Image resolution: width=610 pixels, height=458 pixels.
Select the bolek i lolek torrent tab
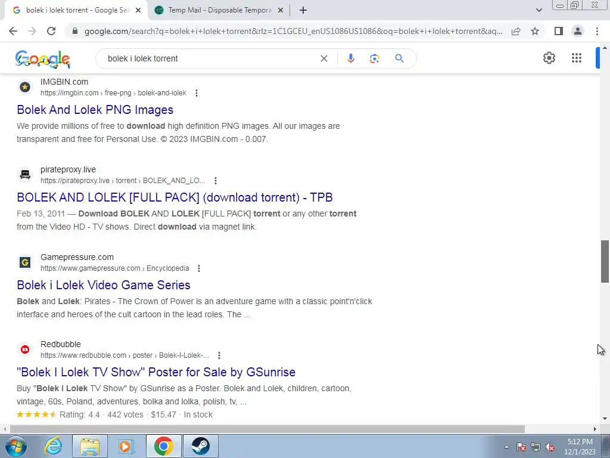point(76,11)
